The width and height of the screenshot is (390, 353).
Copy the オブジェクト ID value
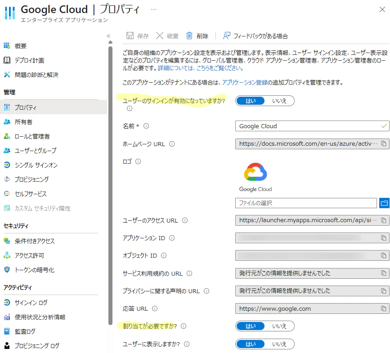pos(384,255)
